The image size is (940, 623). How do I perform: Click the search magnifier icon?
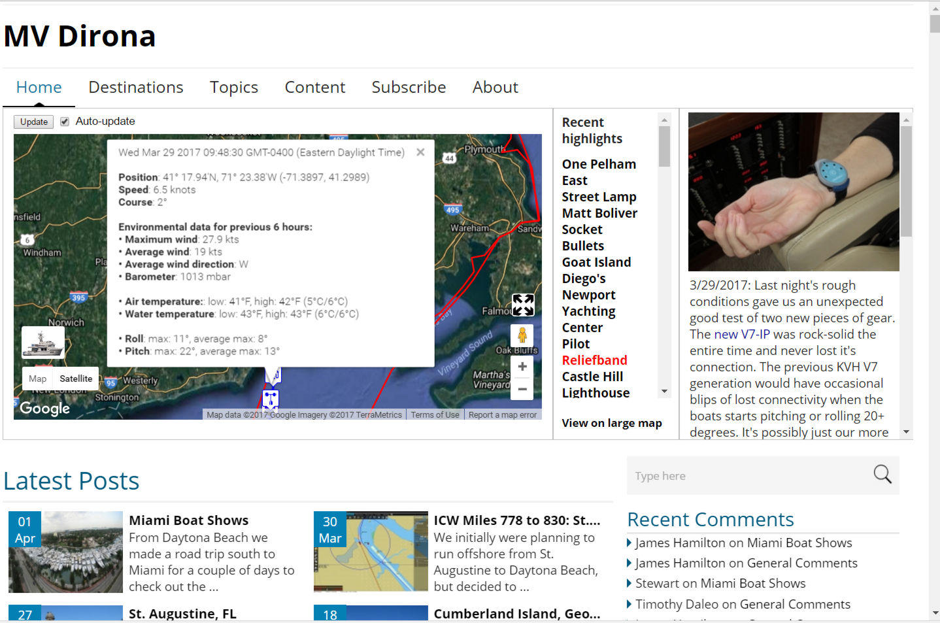[882, 474]
